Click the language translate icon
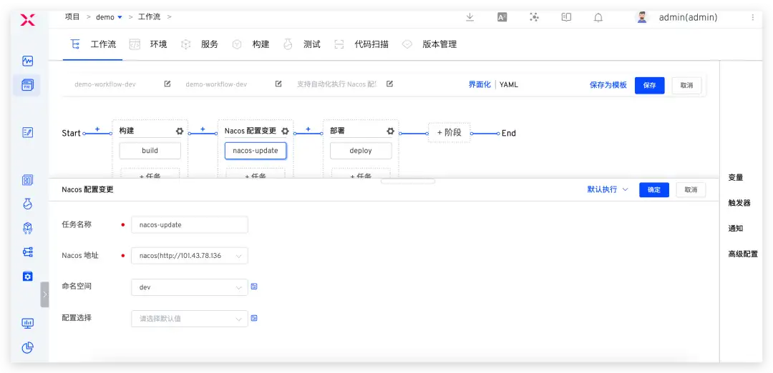The width and height of the screenshot is (773, 373). coord(502,17)
